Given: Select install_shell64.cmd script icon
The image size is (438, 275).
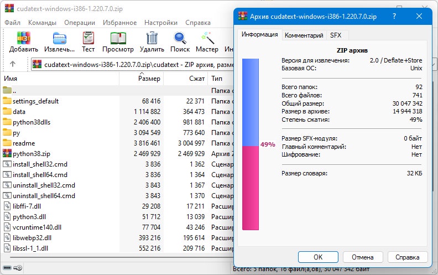Looking at the screenshot, I should point(7,174).
